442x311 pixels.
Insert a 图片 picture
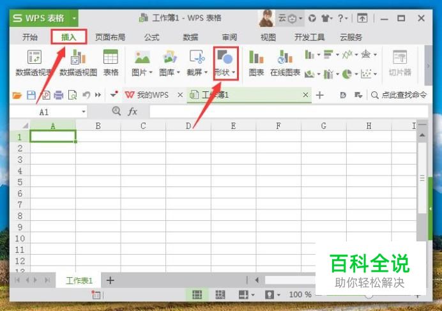pyautogui.click(x=142, y=63)
